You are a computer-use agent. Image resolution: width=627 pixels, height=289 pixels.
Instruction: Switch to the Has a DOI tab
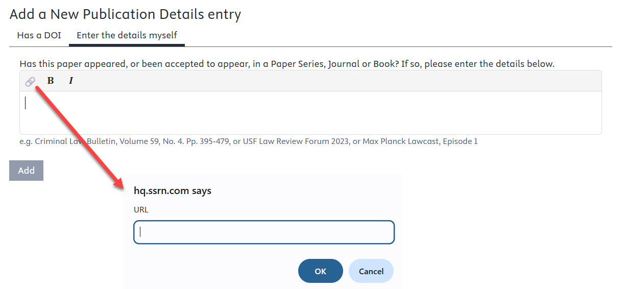coord(39,36)
